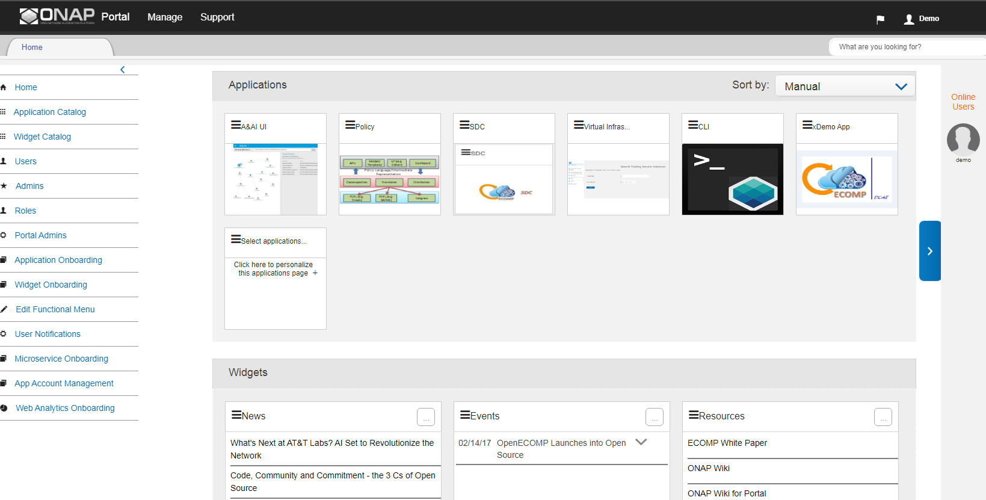Click the User Notifications gear icon
Viewport: 986px width, 500px height.
3,334
